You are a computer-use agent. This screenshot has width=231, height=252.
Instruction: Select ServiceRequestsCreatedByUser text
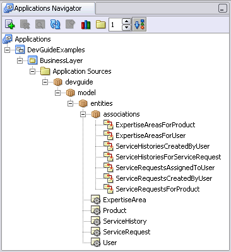tap(164, 178)
